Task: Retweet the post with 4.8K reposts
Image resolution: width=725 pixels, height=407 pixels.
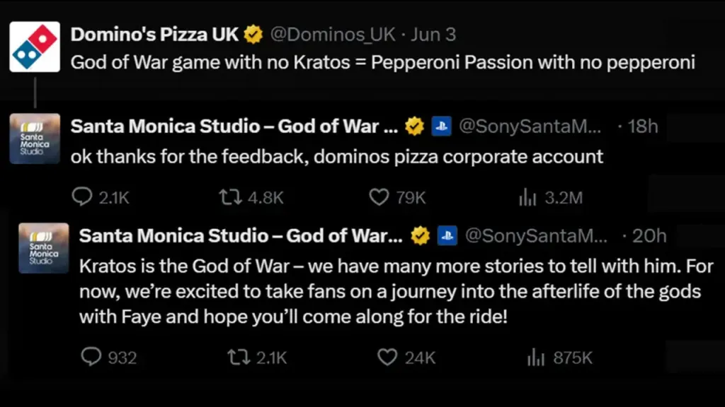Action: 230,198
